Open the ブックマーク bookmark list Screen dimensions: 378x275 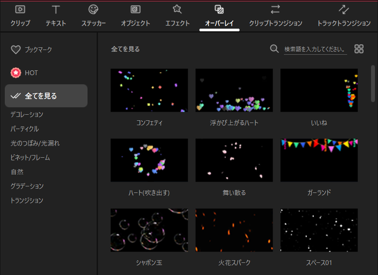(31, 50)
